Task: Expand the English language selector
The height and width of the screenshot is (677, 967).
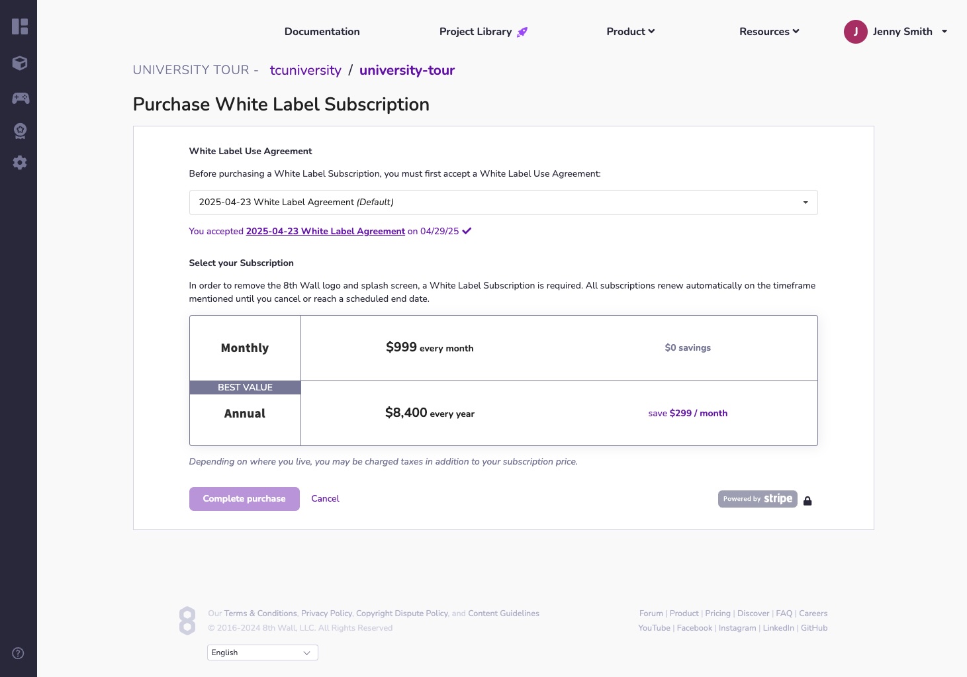Action: [262, 653]
